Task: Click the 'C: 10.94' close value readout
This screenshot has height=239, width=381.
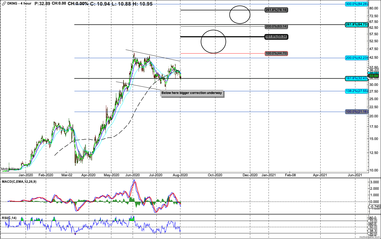Action: 100,4
